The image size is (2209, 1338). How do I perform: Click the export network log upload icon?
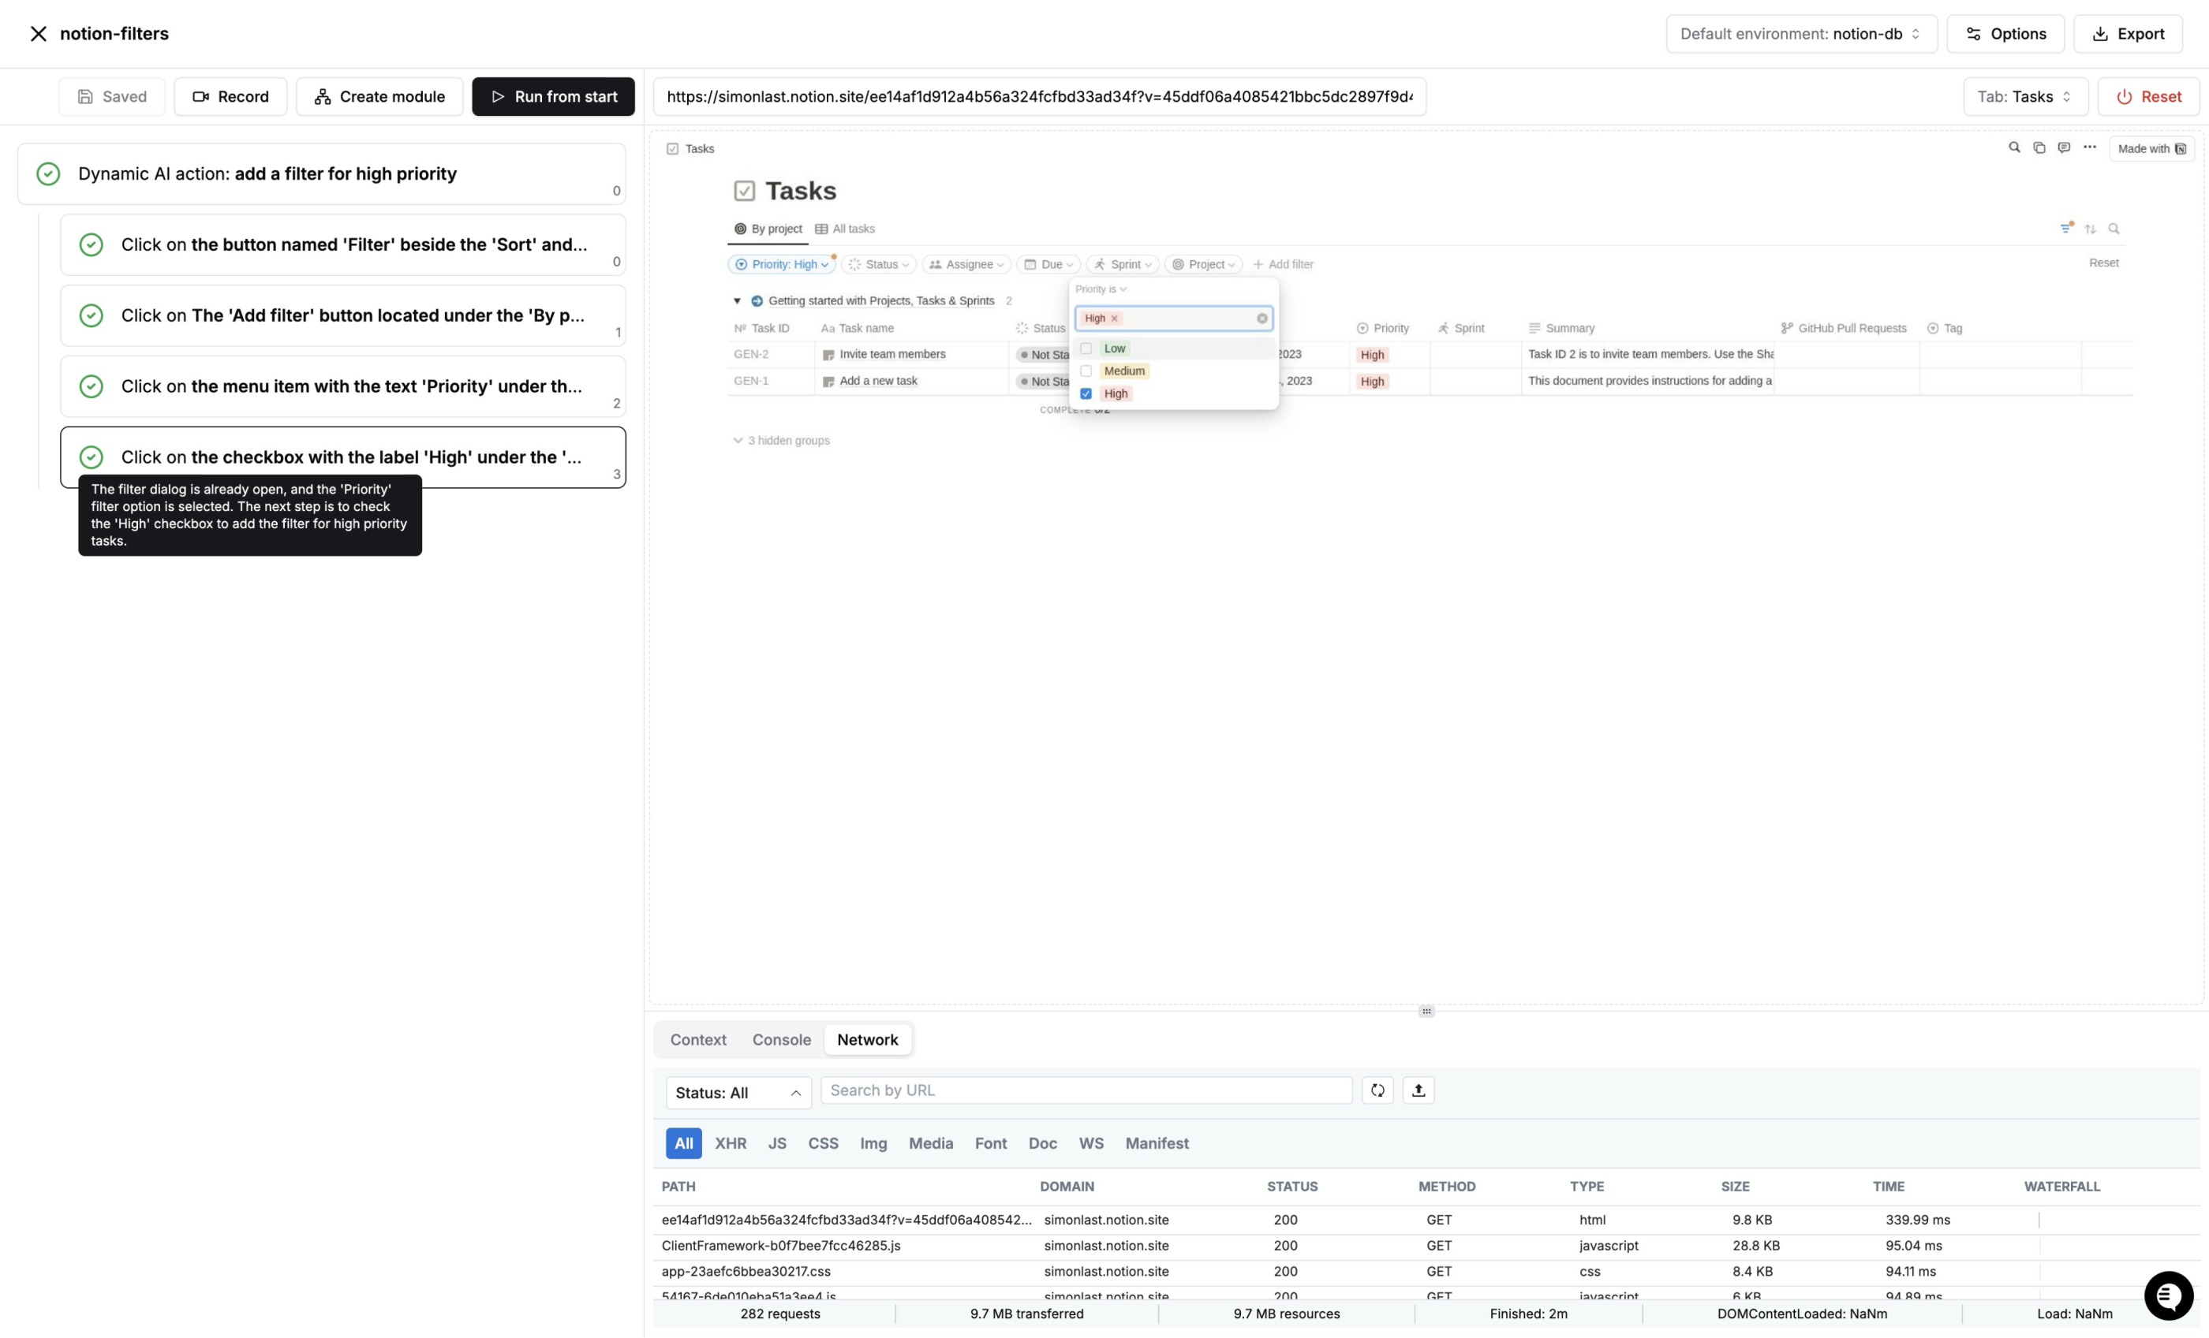coord(1418,1090)
